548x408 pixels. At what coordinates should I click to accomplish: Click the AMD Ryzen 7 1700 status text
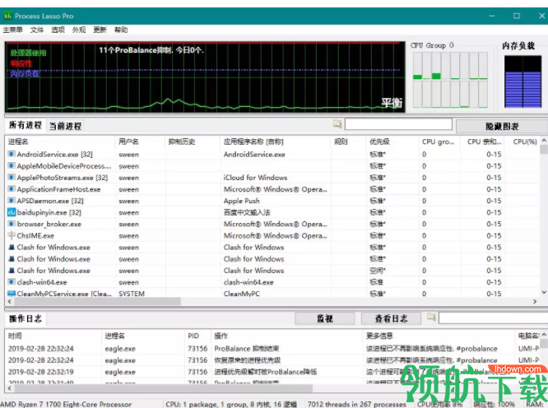(66, 404)
